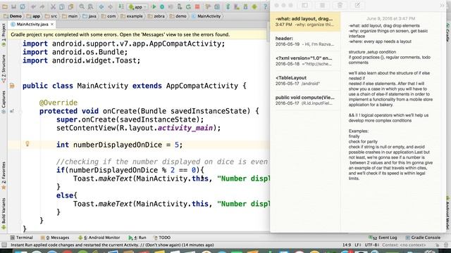This screenshot has width=451, height=253.
Task: Select the com breadcrumb folder
Action: pyautogui.click(x=109, y=16)
